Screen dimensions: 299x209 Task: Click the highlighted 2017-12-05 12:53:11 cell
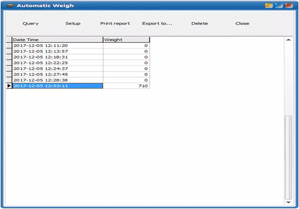[58, 86]
